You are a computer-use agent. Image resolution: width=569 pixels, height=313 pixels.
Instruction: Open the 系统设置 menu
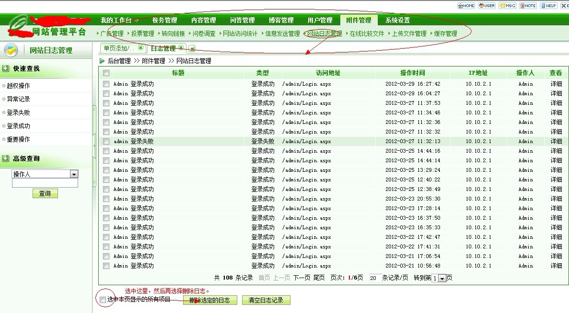click(x=397, y=20)
